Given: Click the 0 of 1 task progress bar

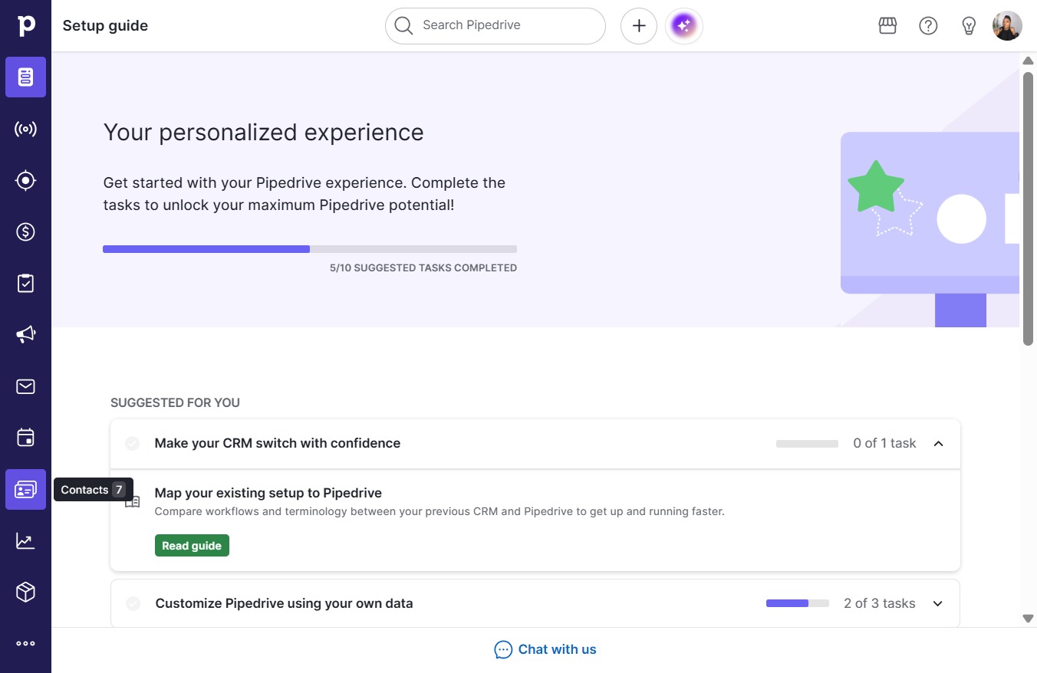Looking at the screenshot, I should coord(807,444).
